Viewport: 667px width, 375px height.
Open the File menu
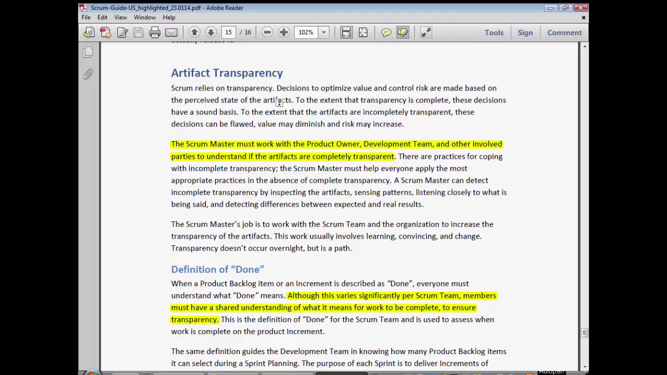tap(86, 17)
